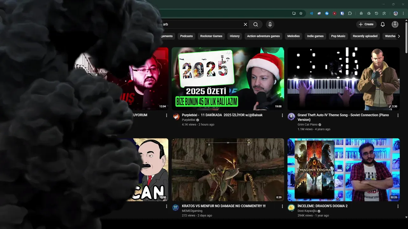This screenshot has height=229, width=408.
Task: Select the Melodies chip
Action: coord(294,36)
